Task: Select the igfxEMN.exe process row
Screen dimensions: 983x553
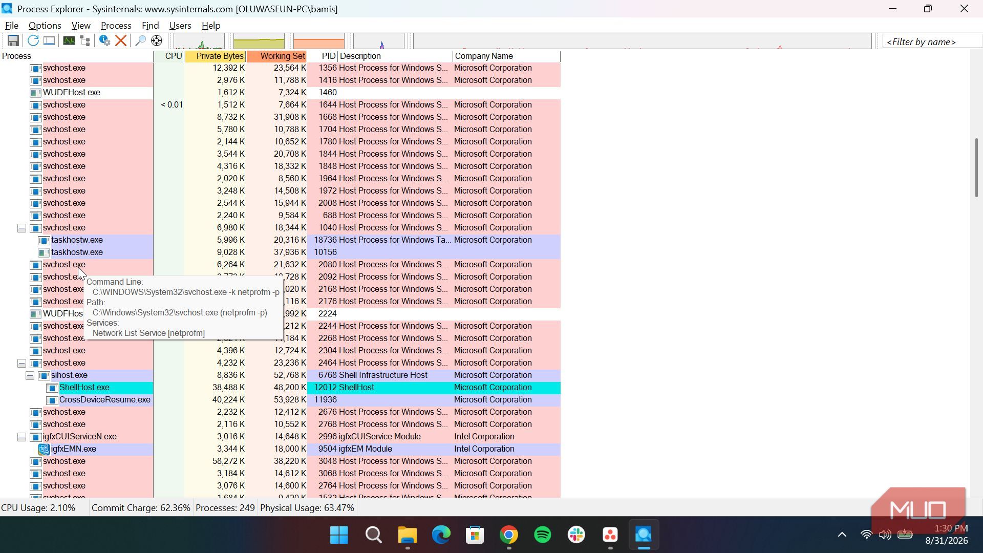Action: click(280, 449)
